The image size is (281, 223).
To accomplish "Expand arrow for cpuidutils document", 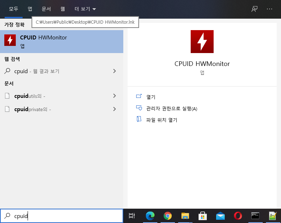I will point(115,96).
